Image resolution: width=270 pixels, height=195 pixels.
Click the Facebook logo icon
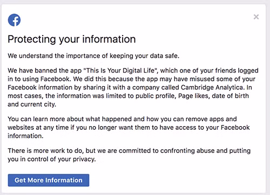tap(14, 20)
